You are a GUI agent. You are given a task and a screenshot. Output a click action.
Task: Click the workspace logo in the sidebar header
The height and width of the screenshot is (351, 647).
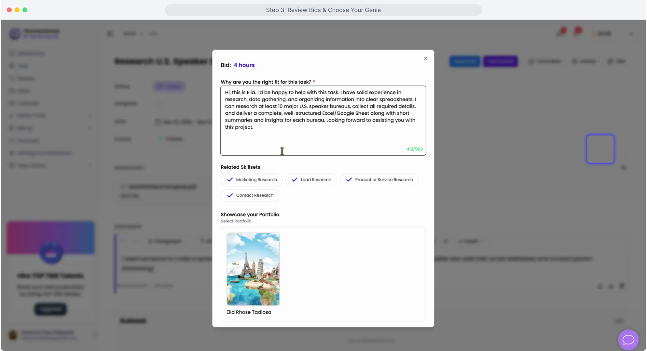[15, 33]
